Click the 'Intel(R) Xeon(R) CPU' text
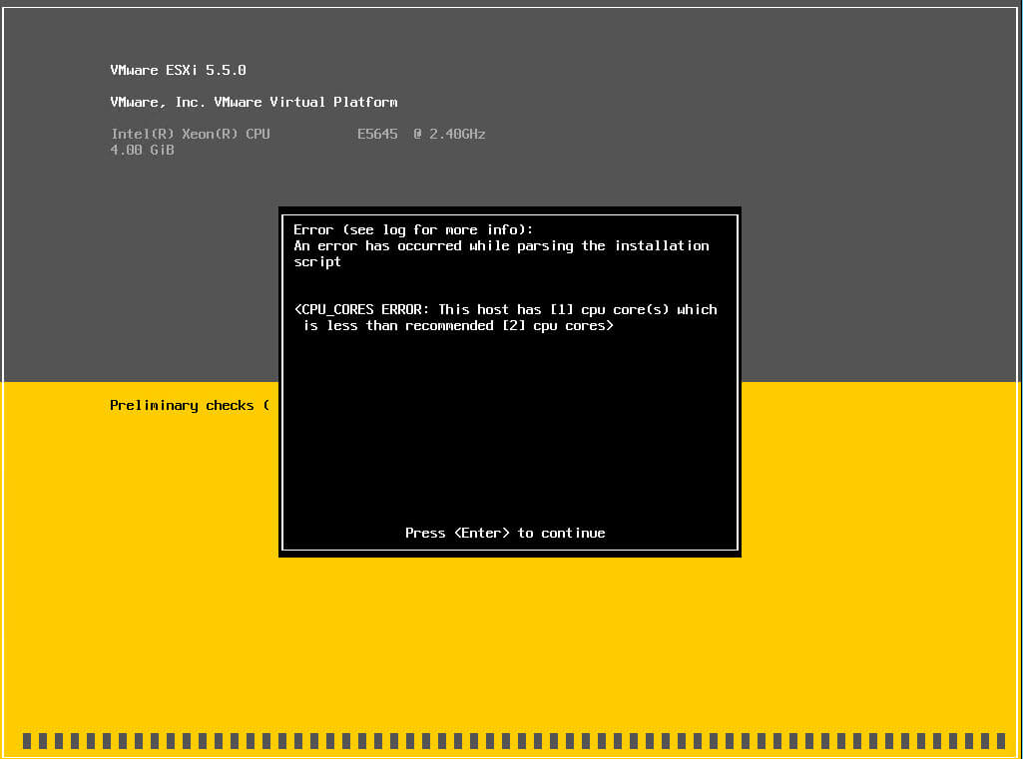This screenshot has height=759, width=1023. [x=190, y=135]
